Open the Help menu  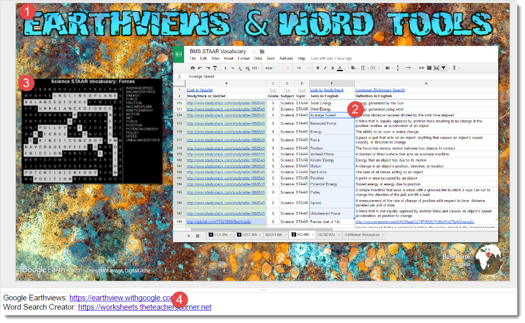tap(301, 58)
